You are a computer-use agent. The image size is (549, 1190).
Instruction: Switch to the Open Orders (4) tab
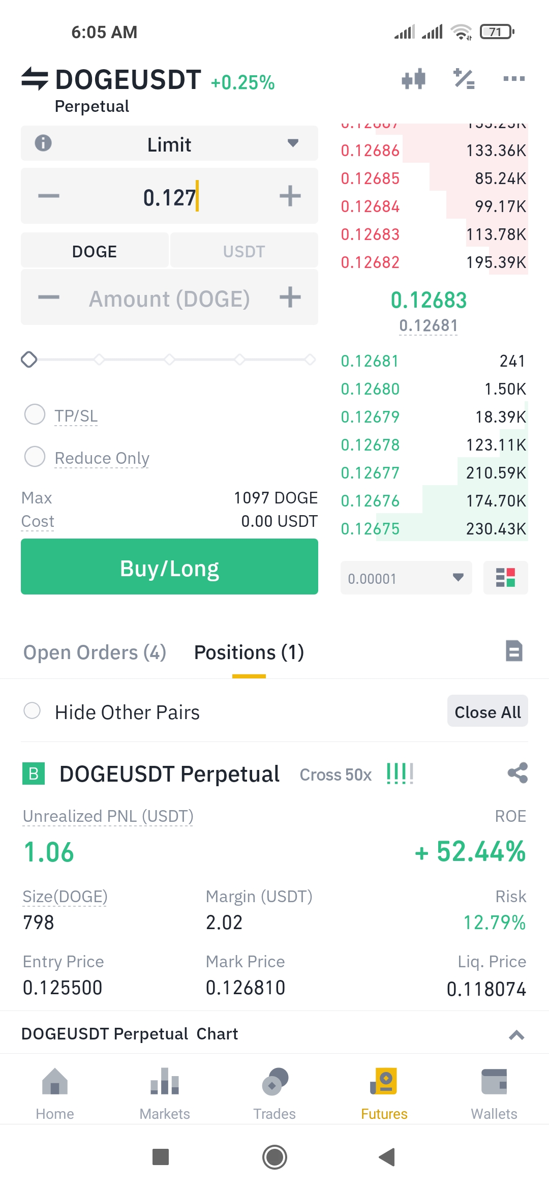point(95,652)
